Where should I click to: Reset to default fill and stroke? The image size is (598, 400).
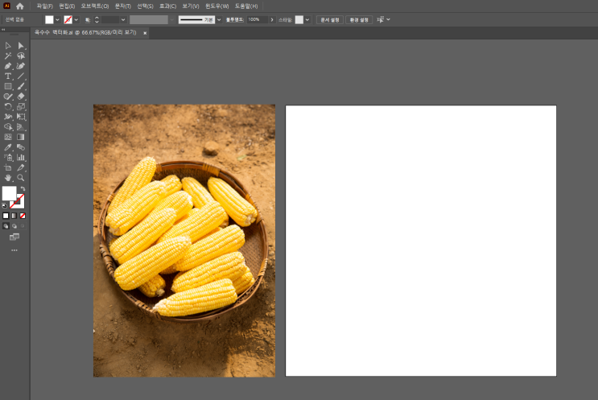5,204
